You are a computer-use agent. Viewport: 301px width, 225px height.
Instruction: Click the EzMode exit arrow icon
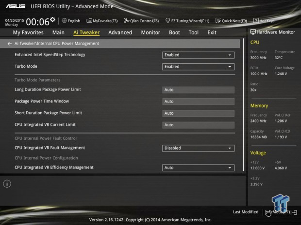pyautogui.click(x=295, y=212)
